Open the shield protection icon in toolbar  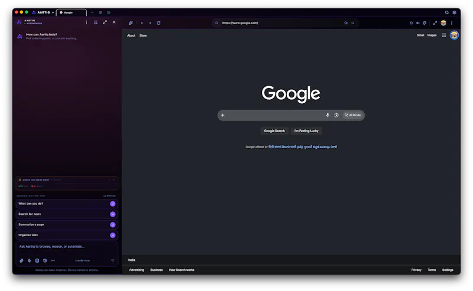[425, 23]
